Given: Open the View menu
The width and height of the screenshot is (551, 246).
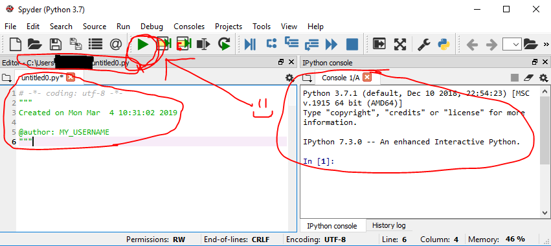Looking at the screenshot, I should 289,27.
